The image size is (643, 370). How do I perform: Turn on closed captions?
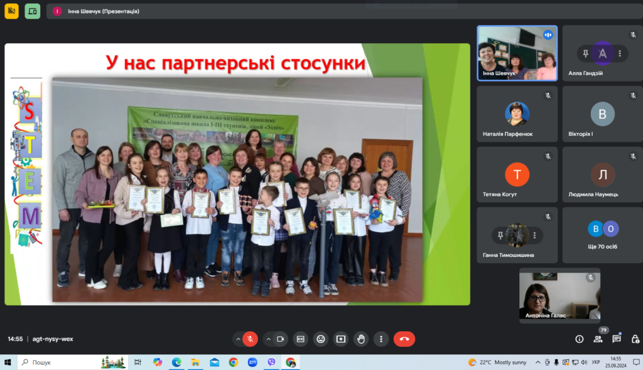click(x=301, y=339)
